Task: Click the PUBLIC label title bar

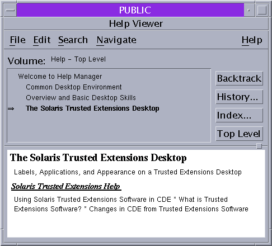Action: click(130, 10)
